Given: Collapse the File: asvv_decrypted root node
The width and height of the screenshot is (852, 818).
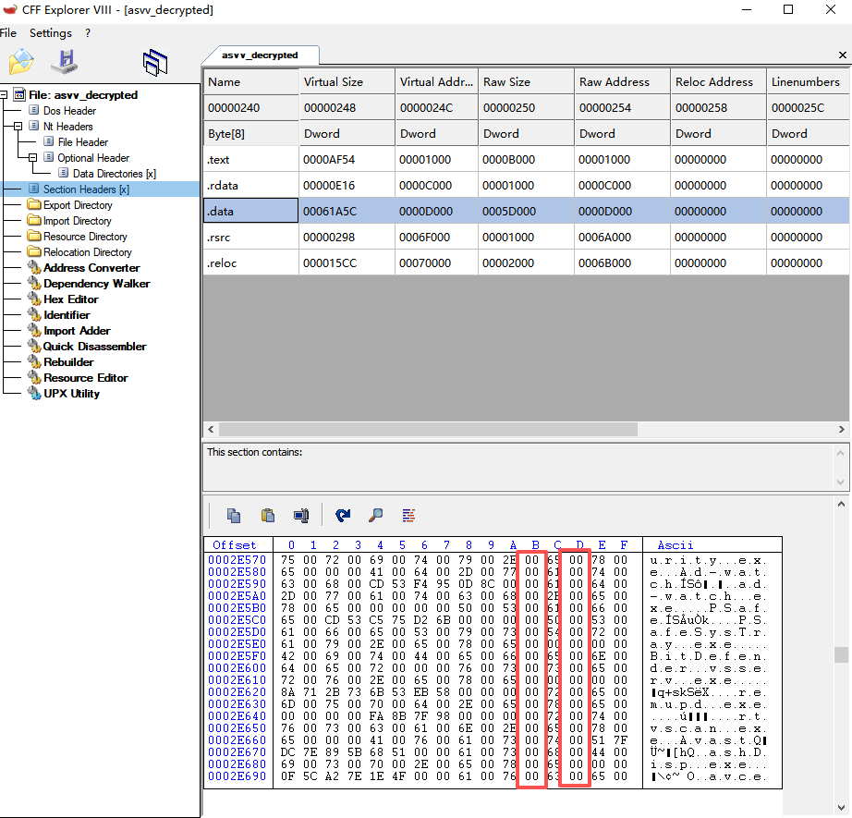Looking at the screenshot, I should (4, 94).
